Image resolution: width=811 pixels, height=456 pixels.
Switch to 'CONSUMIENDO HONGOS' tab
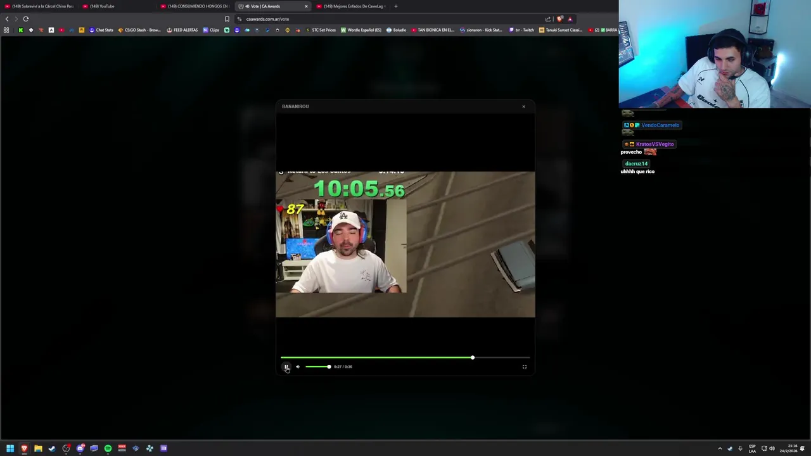click(x=194, y=6)
